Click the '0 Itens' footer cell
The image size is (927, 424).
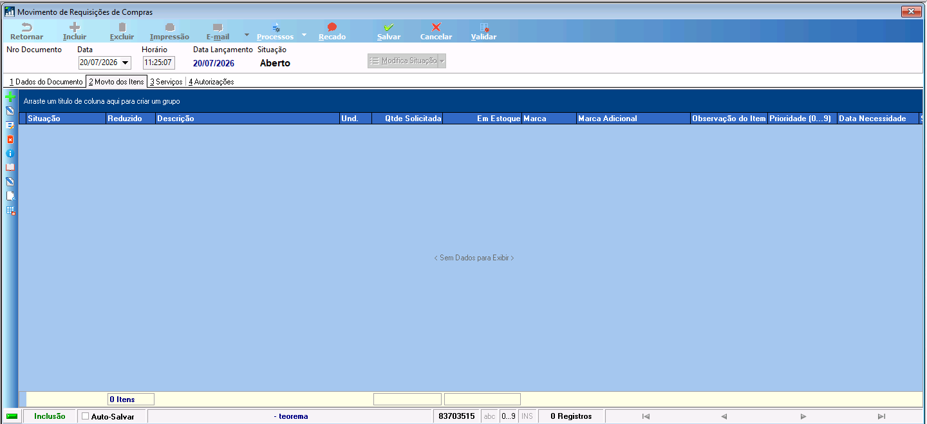click(131, 400)
